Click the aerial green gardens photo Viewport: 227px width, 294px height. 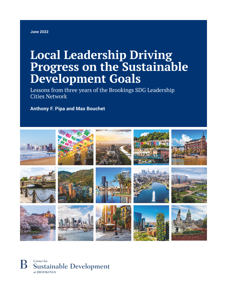pos(189,185)
